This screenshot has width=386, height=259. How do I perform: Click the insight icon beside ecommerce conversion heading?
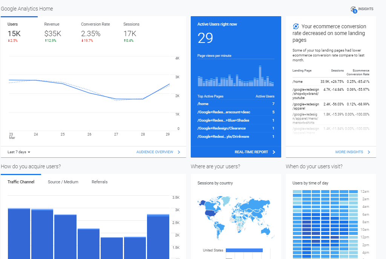click(x=296, y=26)
